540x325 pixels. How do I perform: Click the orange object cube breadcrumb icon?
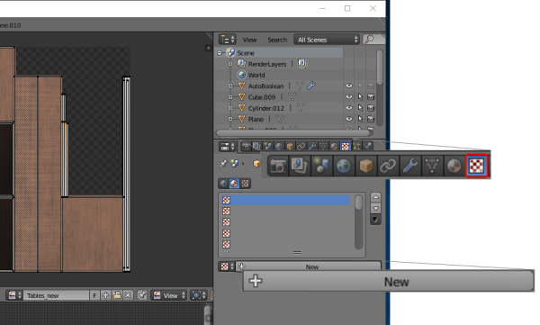256,163
